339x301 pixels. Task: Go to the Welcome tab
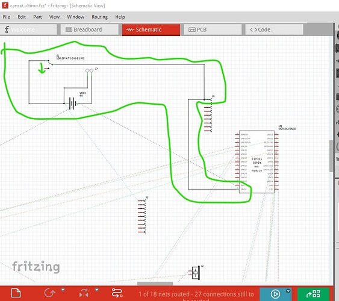(x=28, y=29)
